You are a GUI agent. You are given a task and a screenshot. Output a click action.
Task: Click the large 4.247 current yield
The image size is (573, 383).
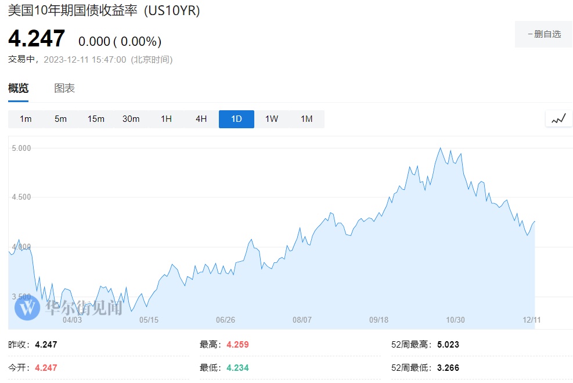(37, 39)
